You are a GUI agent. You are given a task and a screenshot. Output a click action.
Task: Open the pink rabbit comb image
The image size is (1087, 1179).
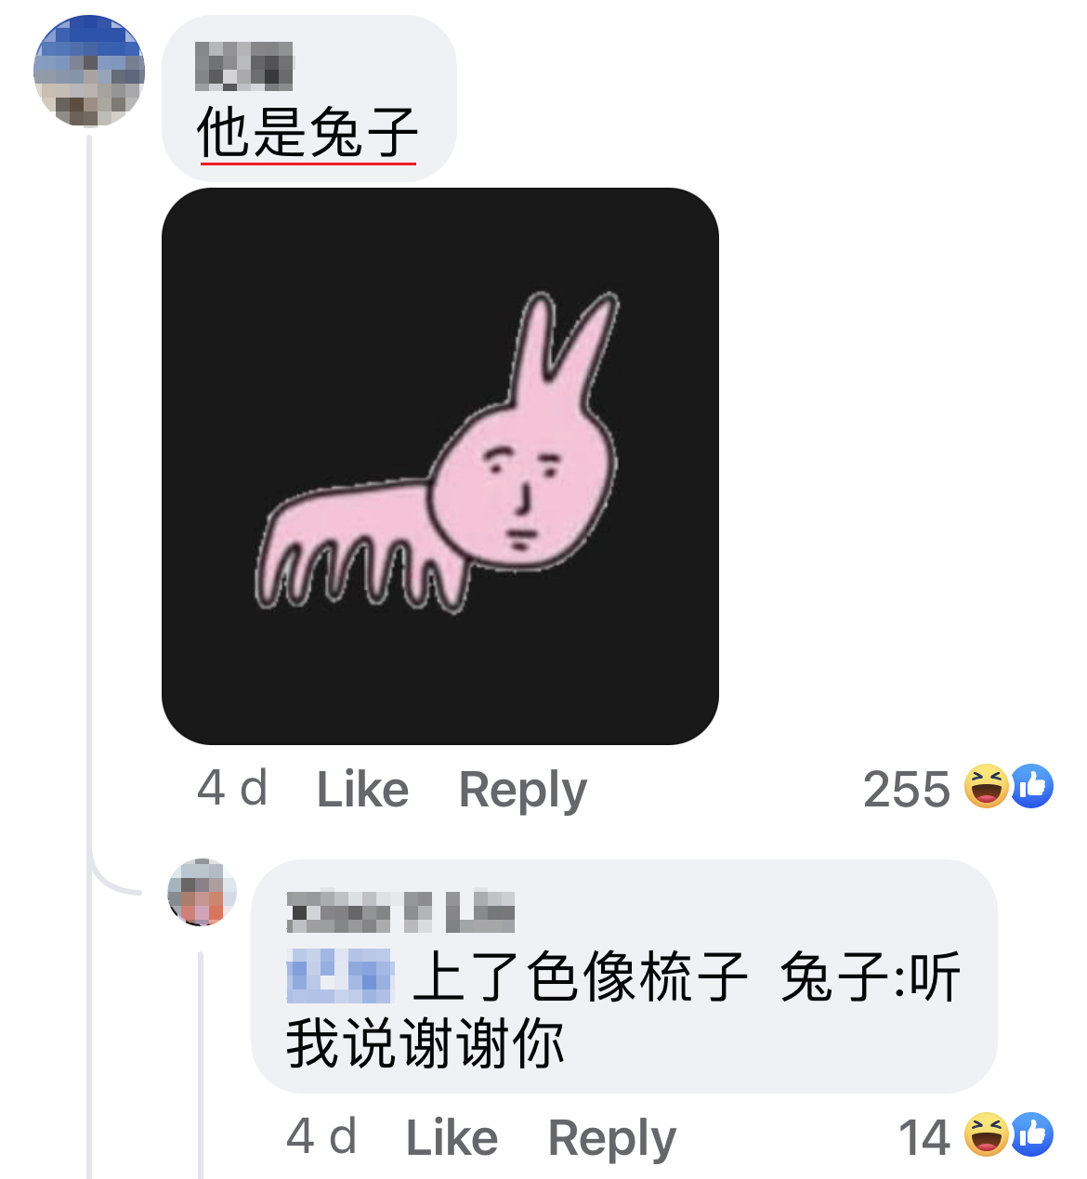pyautogui.click(x=440, y=466)
